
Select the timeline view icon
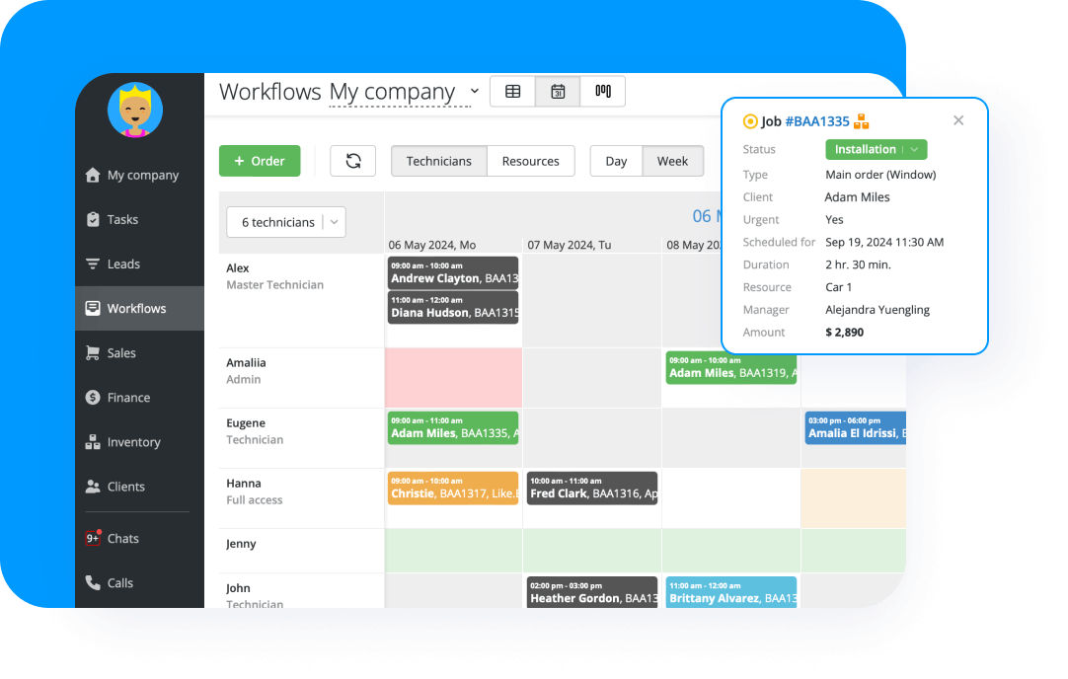[x=603, y=91]
